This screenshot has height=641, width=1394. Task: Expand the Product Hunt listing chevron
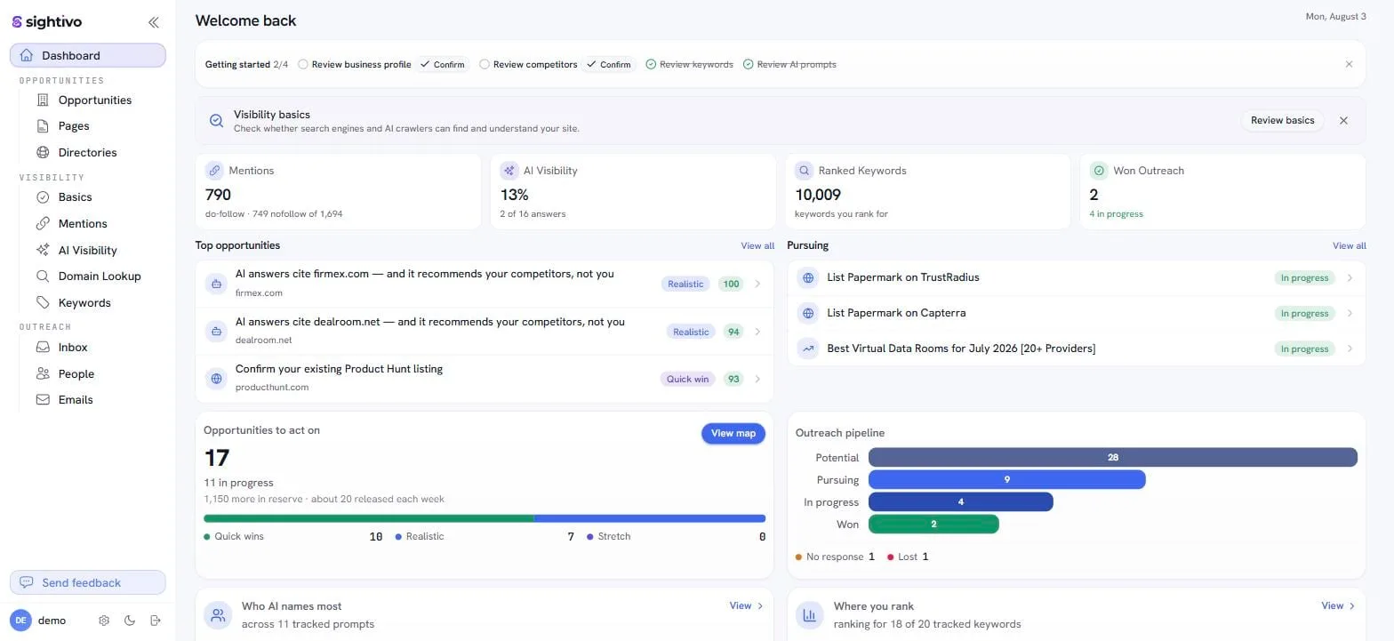(757, 379)
